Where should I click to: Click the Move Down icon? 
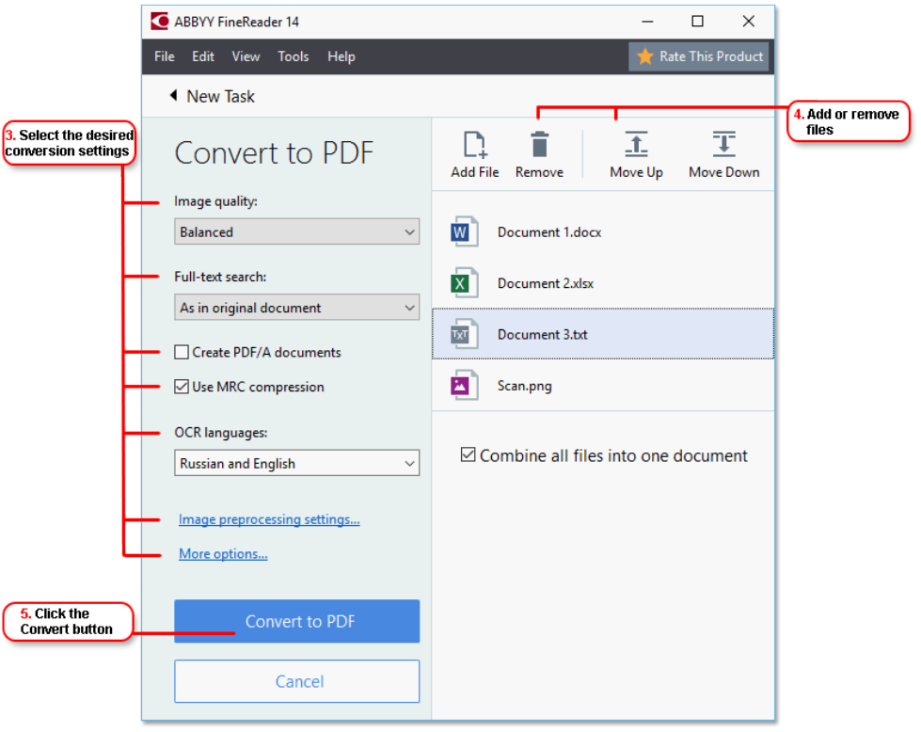(x=723, y=145)
